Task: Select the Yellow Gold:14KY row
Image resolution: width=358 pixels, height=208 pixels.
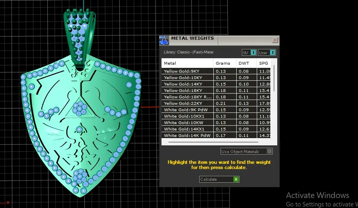Action: 216,84
